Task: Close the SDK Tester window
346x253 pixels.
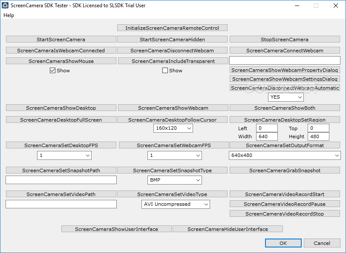Action: (x=336, y=6)
